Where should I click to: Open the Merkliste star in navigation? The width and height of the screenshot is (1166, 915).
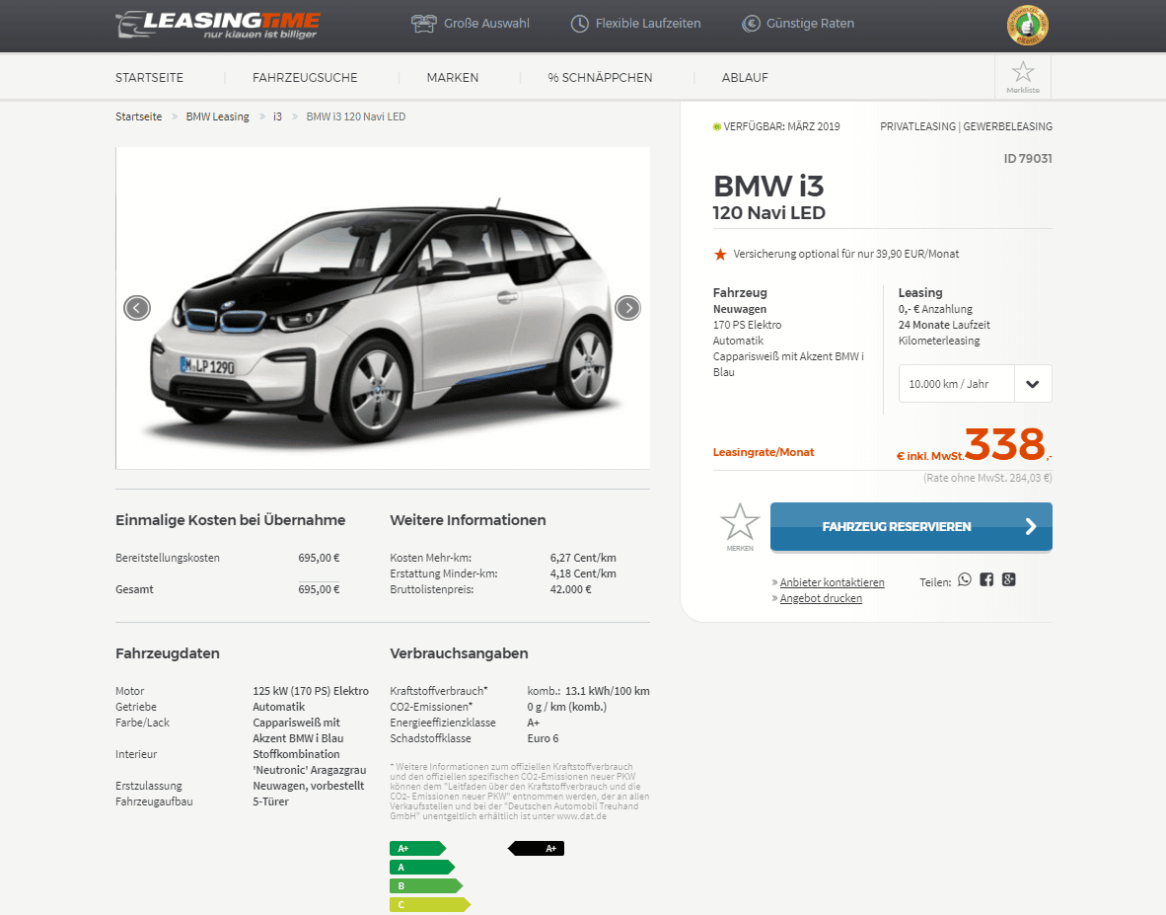click(x=1023, y=77)
